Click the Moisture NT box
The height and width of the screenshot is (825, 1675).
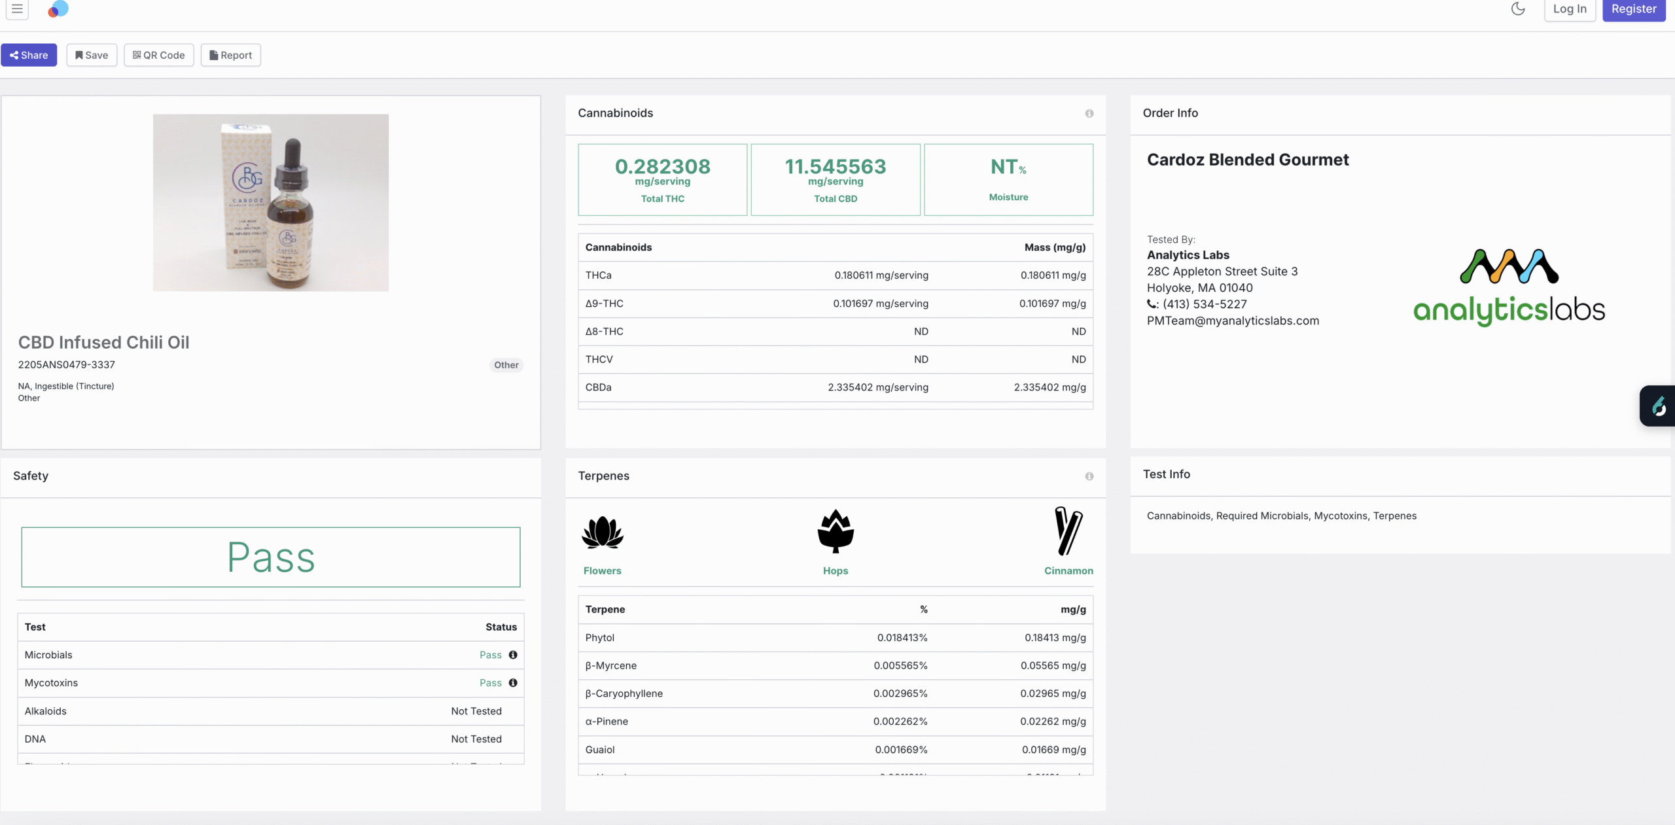click(1008, 180)
